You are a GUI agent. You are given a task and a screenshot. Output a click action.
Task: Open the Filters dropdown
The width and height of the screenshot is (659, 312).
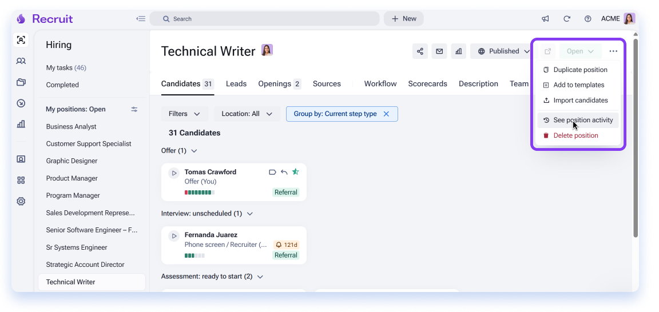(x=185, y=114)
